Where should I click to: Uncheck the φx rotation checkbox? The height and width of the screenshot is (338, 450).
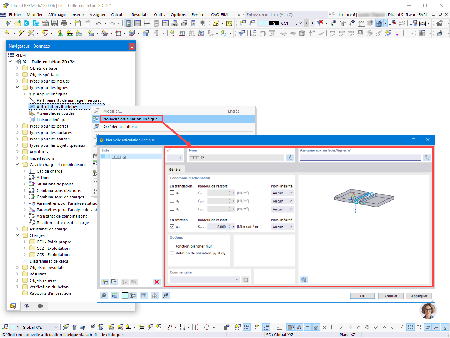pyautogui.click(x=172, y=227)
